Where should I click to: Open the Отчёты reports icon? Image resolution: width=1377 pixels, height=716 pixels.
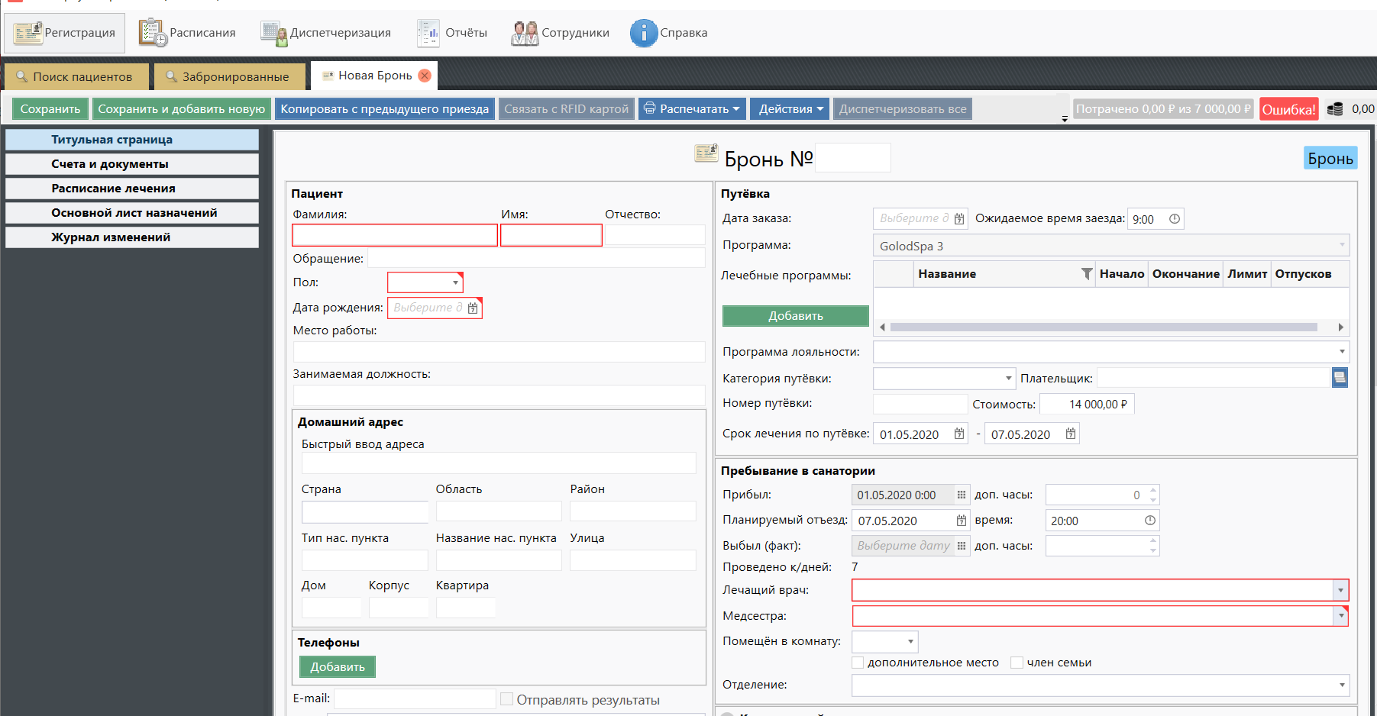tap(428, 33)
